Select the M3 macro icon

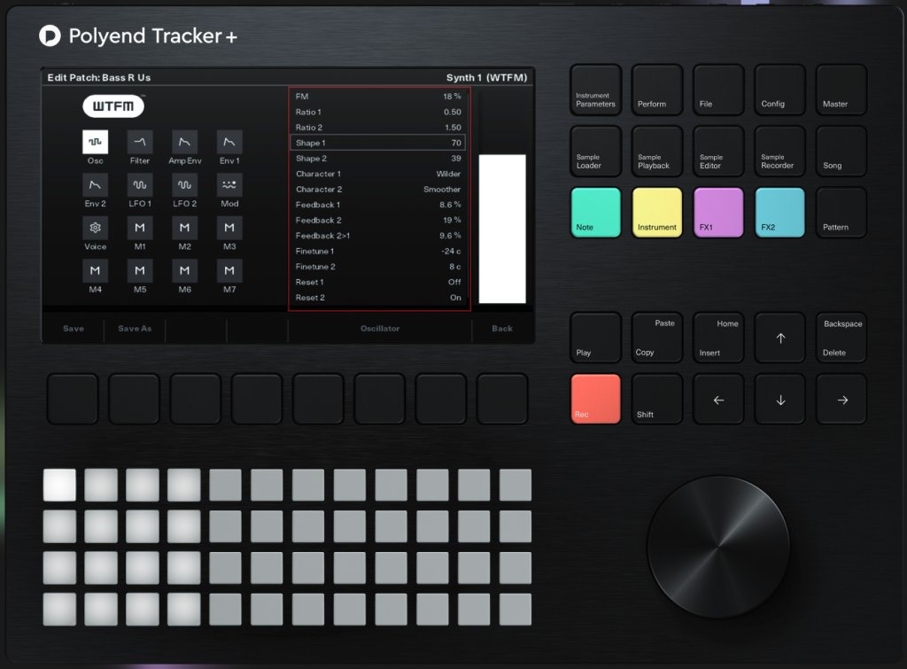(x=229, y=228)
